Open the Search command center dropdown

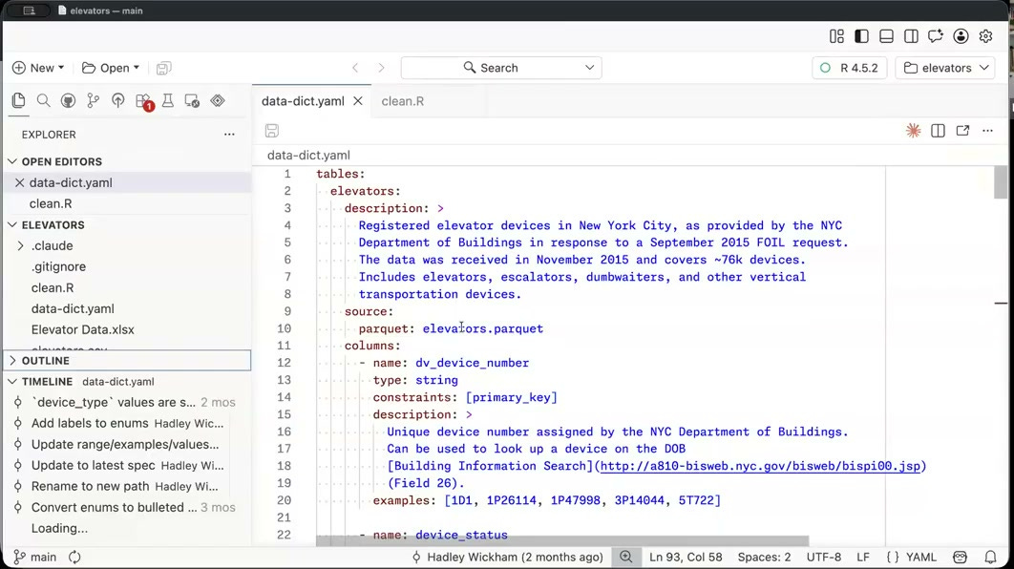tap(590, 68)
